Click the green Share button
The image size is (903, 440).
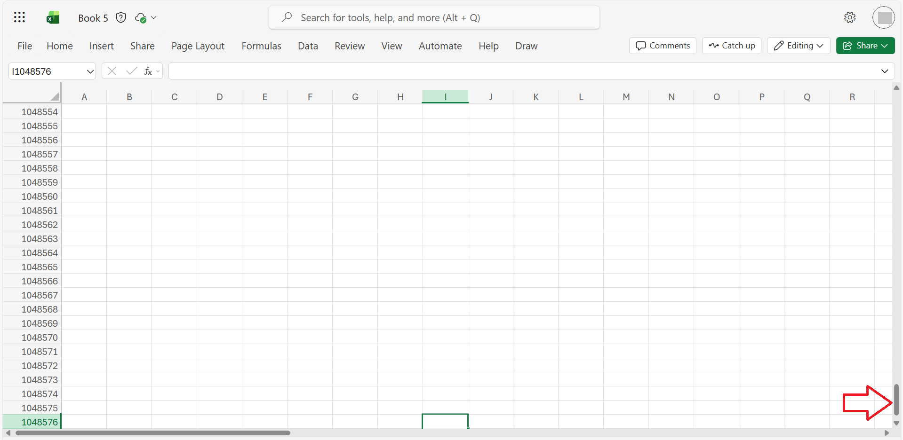coord(865,46)
